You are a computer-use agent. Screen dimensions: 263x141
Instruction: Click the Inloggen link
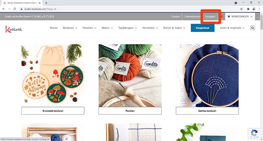tap(210, 16)
